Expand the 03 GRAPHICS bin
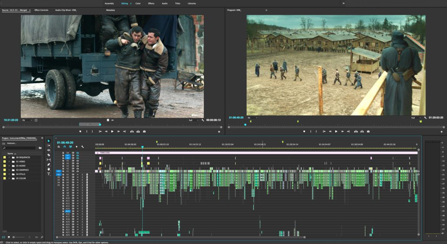This screenshot has width=447, height=244. pyautogui.click(x=9, y=170)
